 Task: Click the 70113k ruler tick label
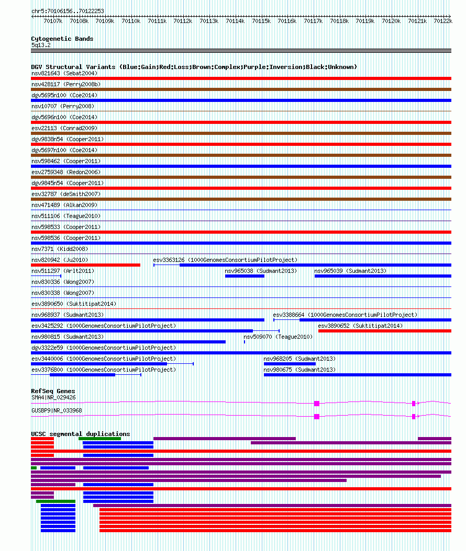[x=209, y=21]
